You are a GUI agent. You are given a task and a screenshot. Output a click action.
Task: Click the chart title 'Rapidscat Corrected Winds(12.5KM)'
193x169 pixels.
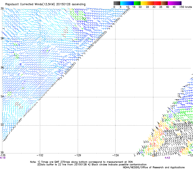point(30,4)
